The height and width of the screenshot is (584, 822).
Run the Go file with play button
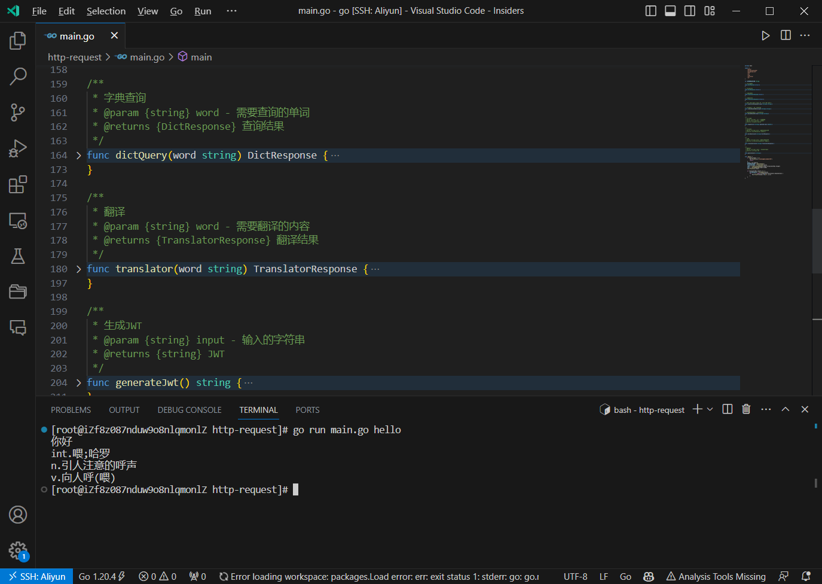(x=765, y=35)
